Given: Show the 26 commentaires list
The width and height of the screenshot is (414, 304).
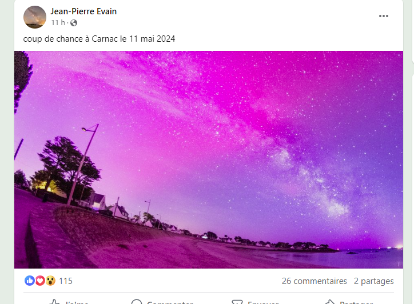Looking at the screenshot, I should click(314, 281).
